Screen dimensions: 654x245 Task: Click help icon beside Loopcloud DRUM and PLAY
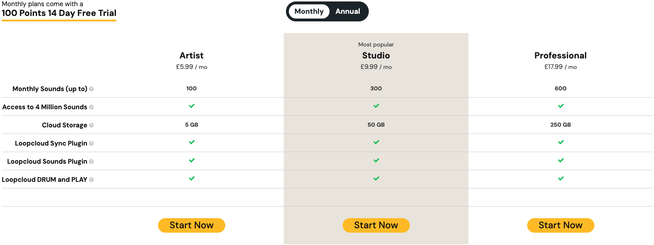click(x=92, y=180)
